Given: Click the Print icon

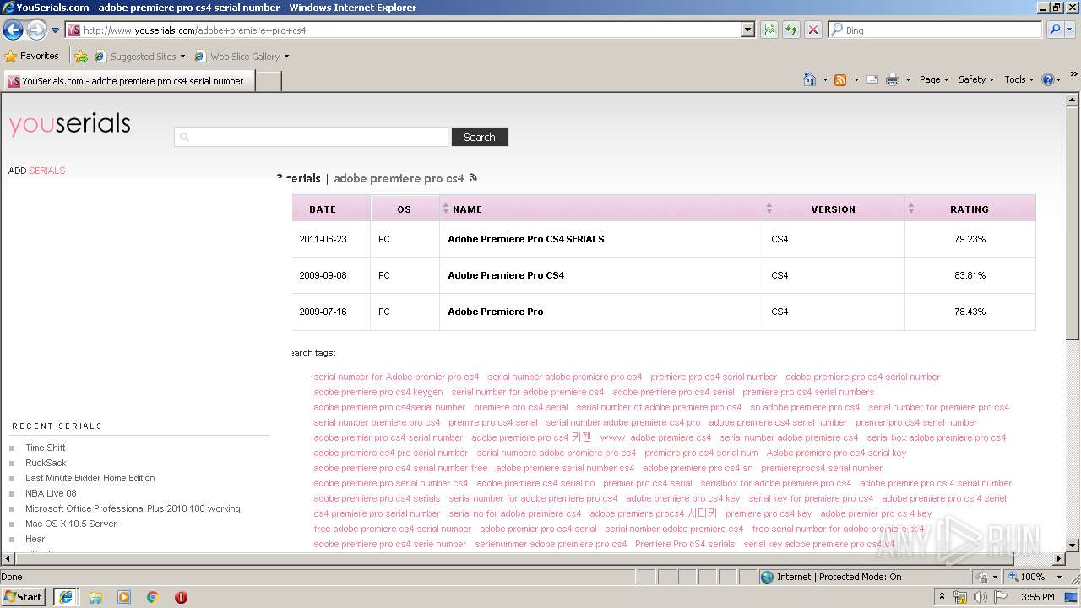Looking at the screenshot, I should tap(893, 79).
